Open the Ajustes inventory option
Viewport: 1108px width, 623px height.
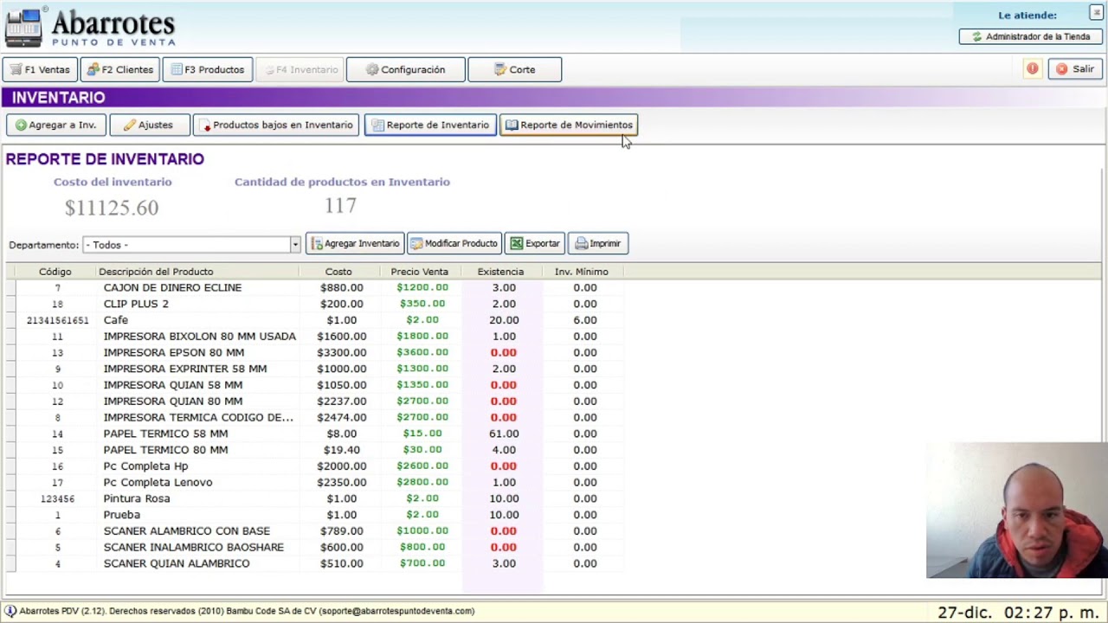pyautogui.click(x=148, y=125)
